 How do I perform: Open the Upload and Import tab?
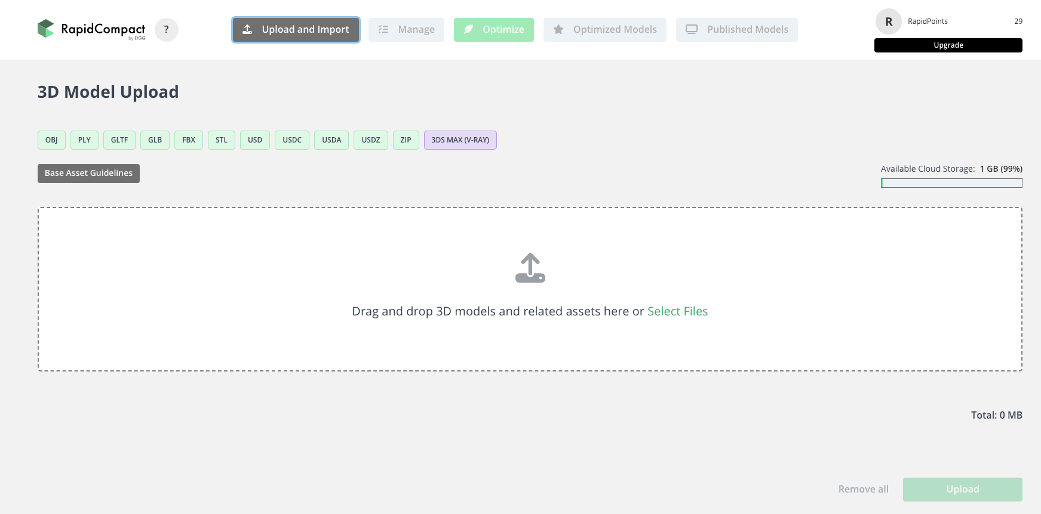click(x=296, y=30)
